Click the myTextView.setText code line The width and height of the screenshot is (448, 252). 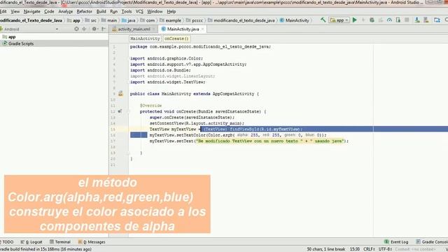(x=249, y=141)
